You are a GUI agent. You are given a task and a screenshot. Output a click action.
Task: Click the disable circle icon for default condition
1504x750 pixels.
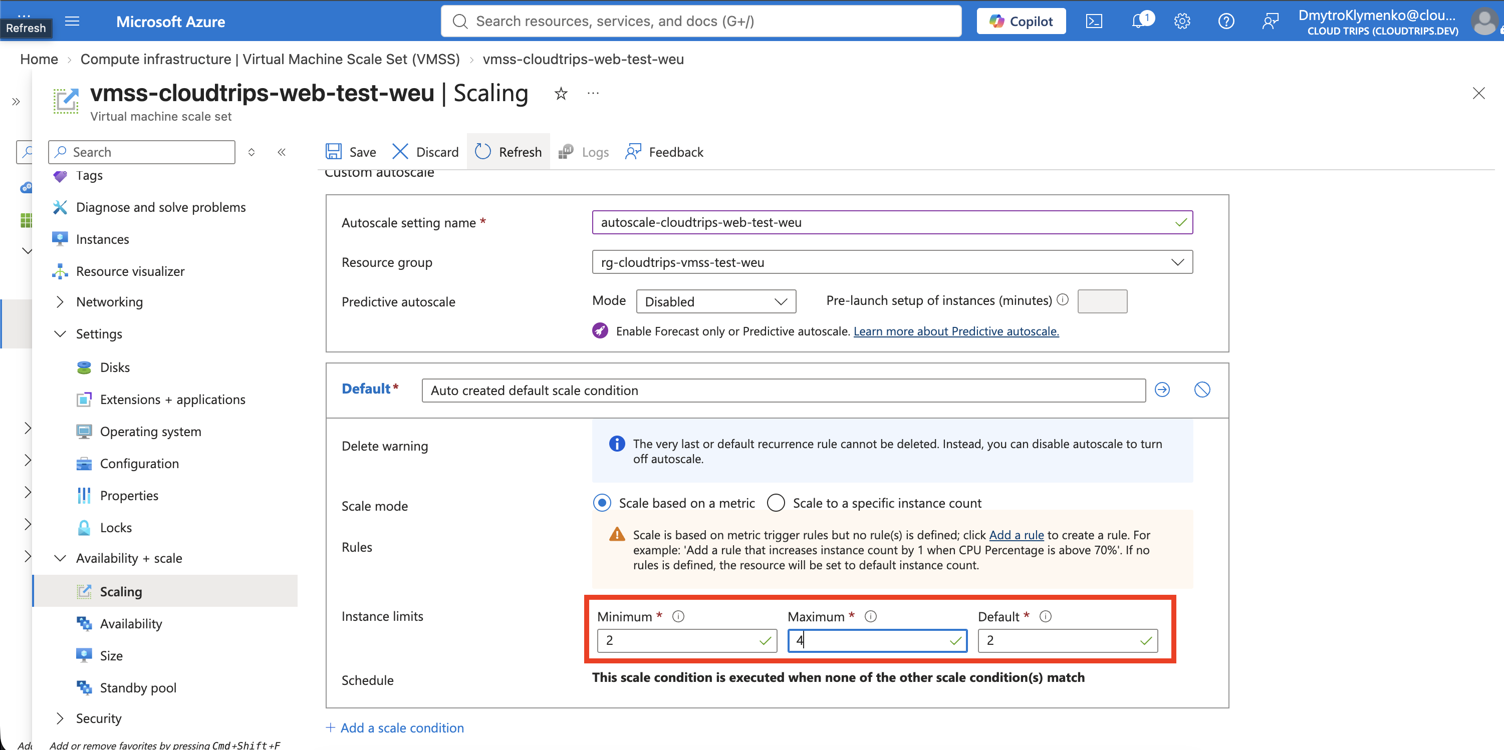tap(1202, 390)
